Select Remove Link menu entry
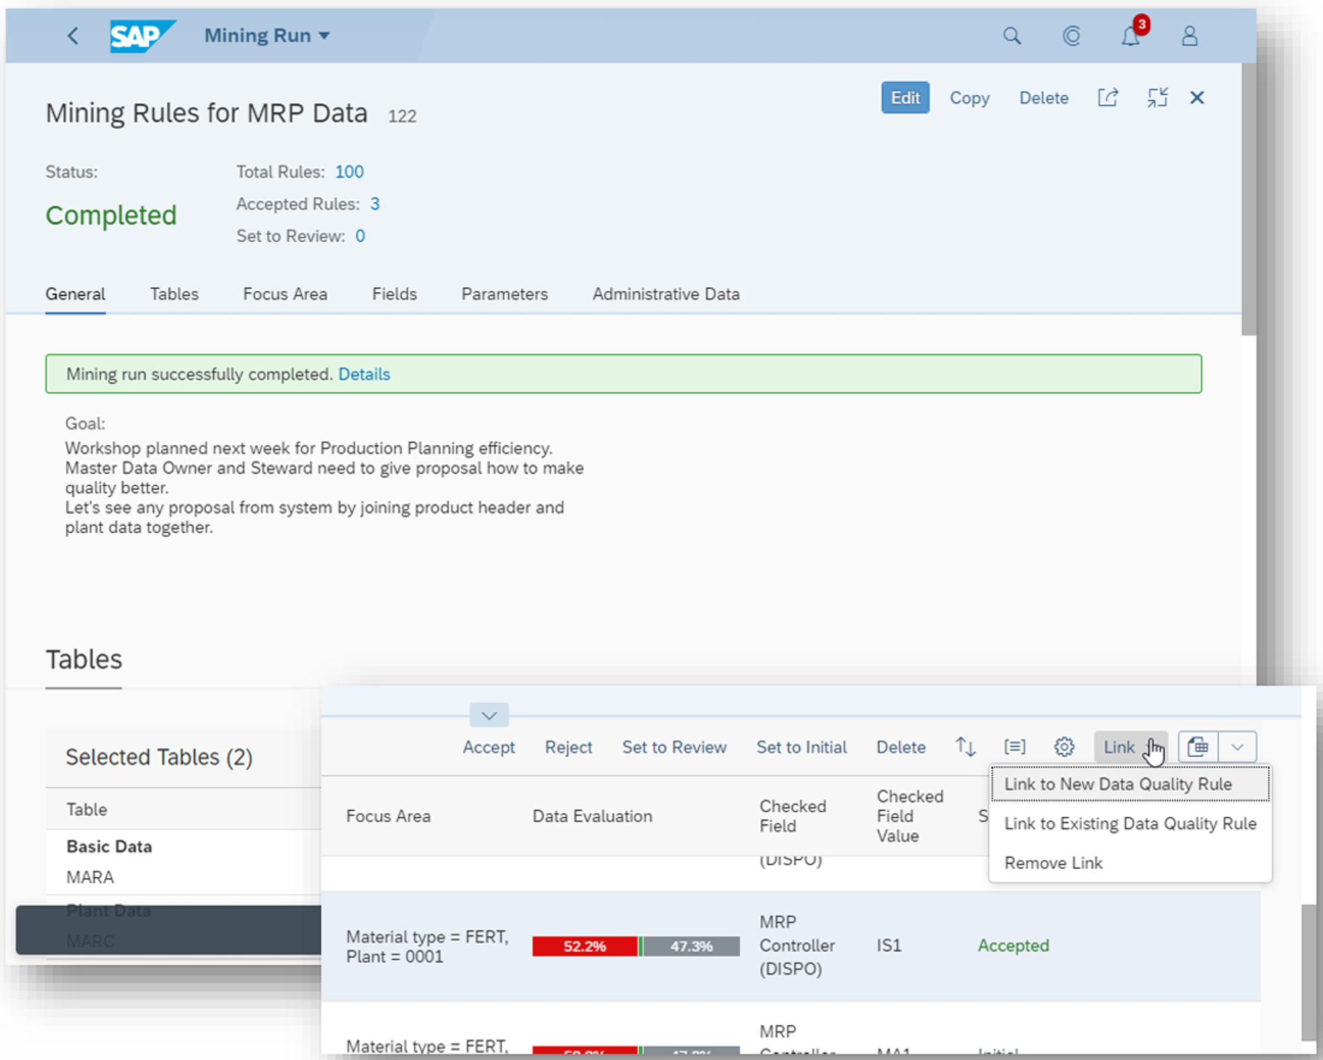The image size is (1323, 1060). [x=1053, y=863]
